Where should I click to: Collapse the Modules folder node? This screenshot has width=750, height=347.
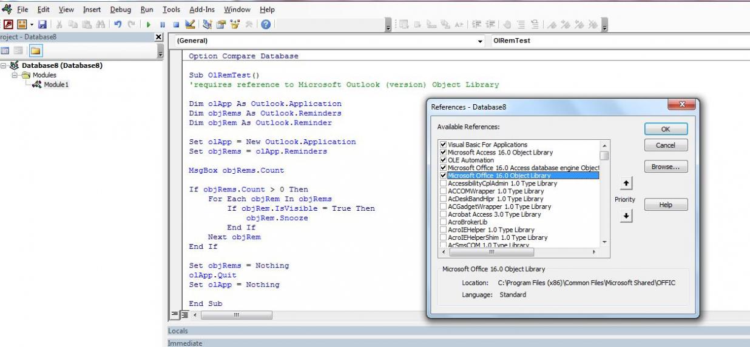pyautogui.click(x=15, y=75)
